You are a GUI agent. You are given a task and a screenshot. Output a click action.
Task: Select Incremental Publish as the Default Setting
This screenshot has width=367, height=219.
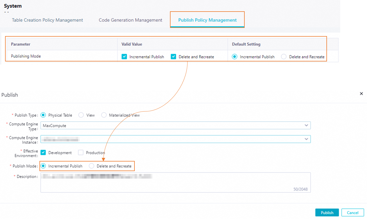pyautogui.click(x=235, y=57)
